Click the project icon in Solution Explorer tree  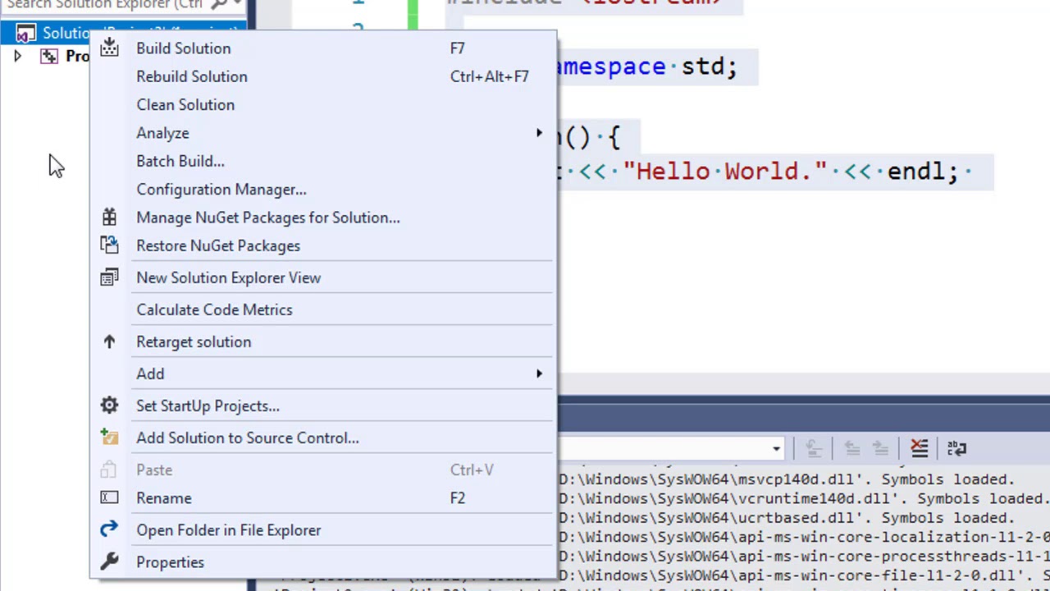49,56
